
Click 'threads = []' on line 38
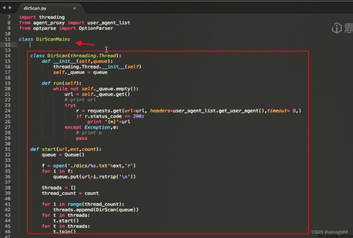[59, 188]
